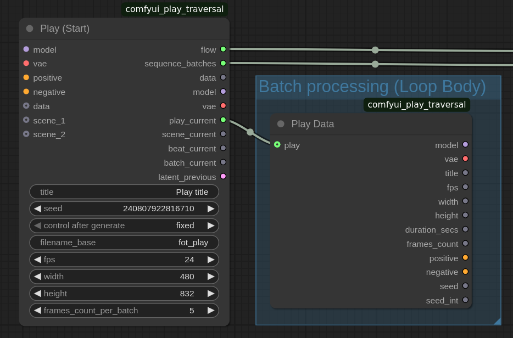Click the frames_count_per_batch value 5
The image size is (513, 338).
pyautogui.click(x=192, y=311)
